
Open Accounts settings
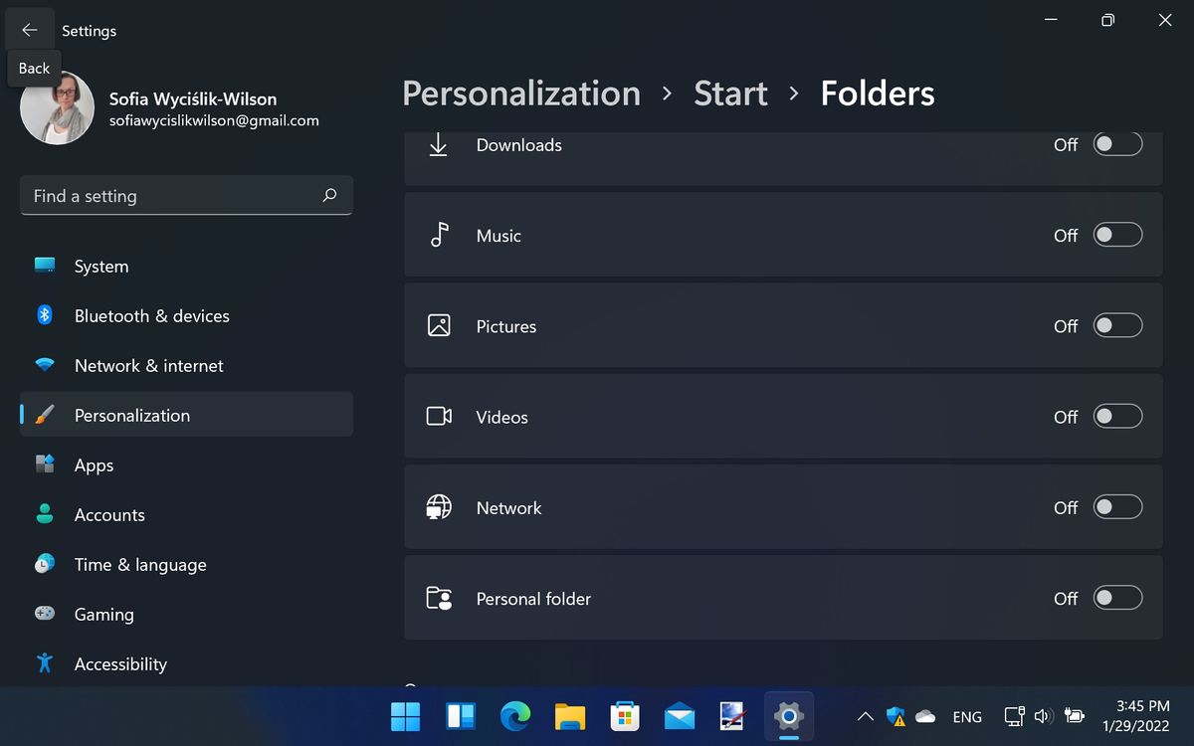tap(111, 514)
